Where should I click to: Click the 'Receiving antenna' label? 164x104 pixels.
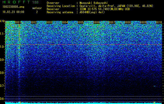tap(60, 12)
